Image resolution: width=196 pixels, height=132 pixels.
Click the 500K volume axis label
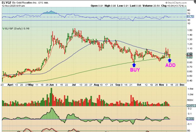(190, 100)
